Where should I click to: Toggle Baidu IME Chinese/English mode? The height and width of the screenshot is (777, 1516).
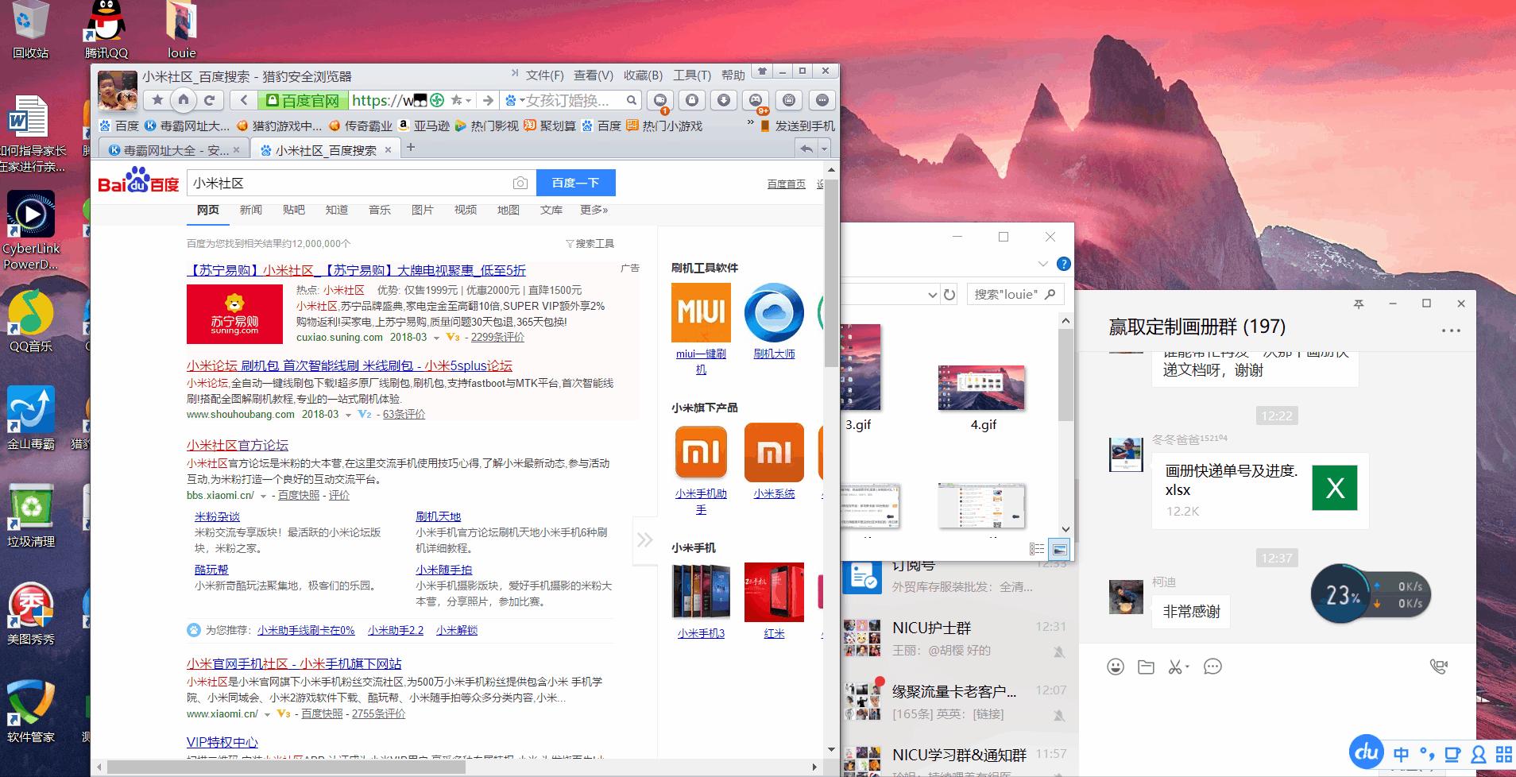point(1401,755)
